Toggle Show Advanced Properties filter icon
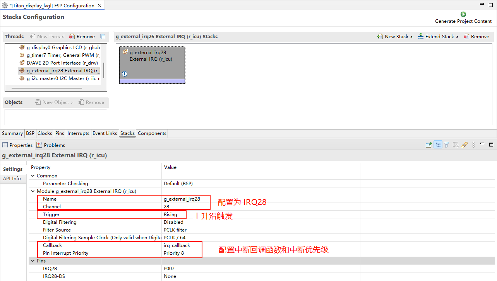Viewport: 497px width, 281px height. [x=447, y=145]
